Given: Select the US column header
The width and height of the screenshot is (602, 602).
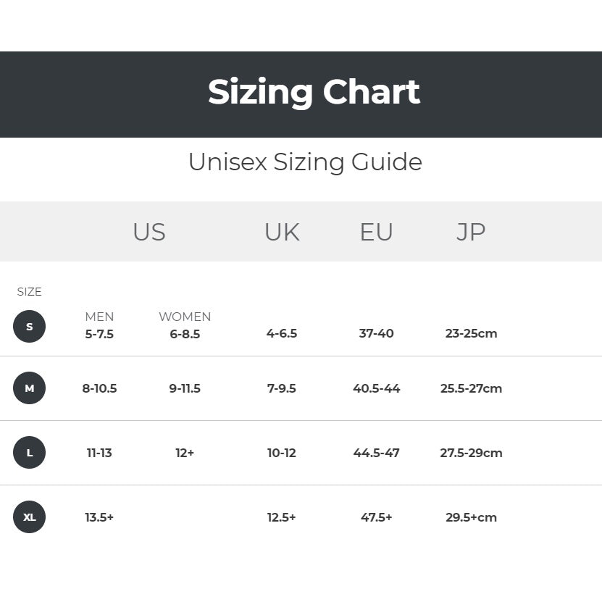Looking at the screenshot, I should tap(149, 232).
